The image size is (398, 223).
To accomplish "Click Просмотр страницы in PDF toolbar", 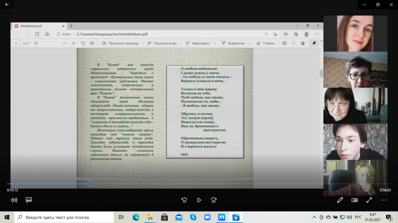I will pyautogui.click(x=120, y=43).
